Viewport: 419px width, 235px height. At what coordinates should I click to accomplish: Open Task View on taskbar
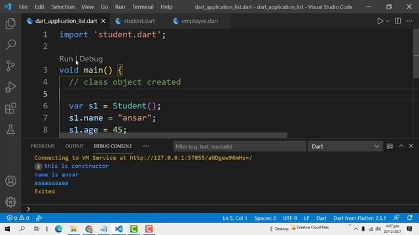[37, 229]
